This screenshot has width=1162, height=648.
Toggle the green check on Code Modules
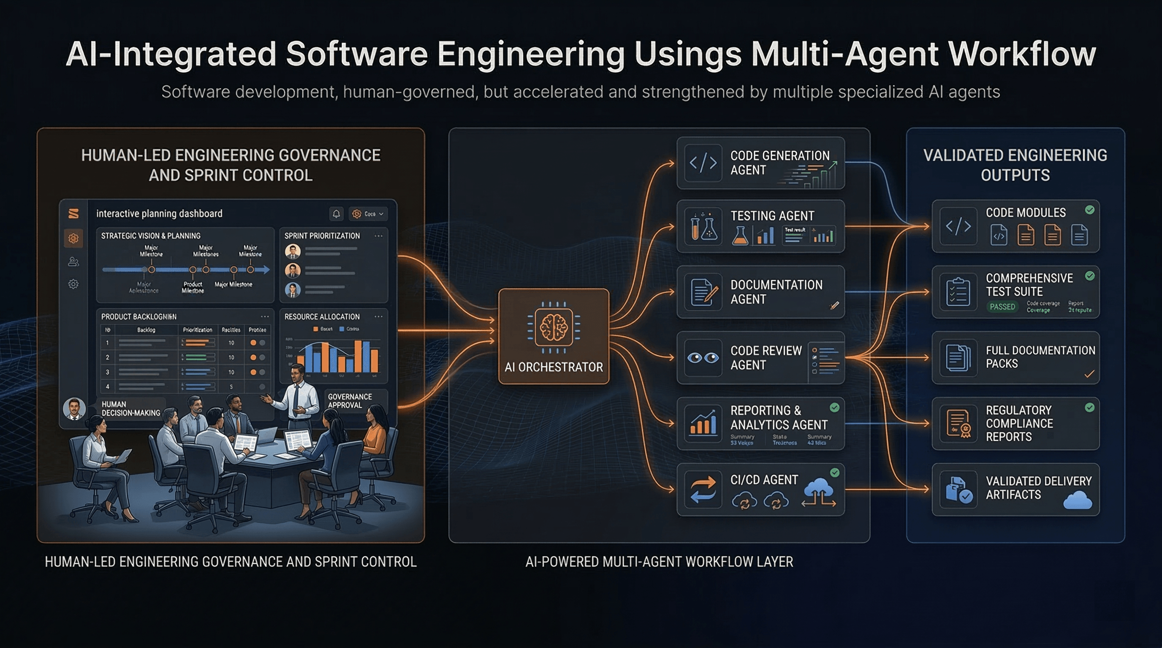[x=1089, y=210]
